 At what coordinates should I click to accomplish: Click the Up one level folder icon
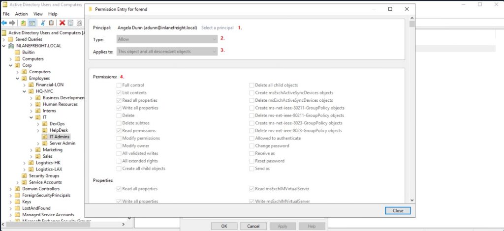click(x=23, y=23)
